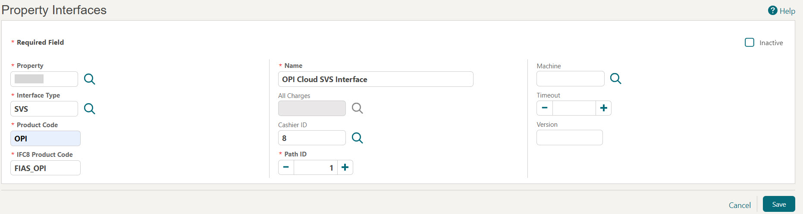Select the Version text box
803x214 pixels.
pos(569,138)
